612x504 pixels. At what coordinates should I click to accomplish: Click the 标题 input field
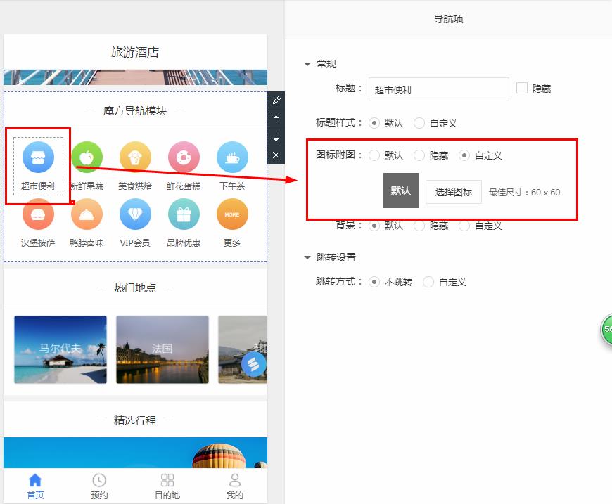[439, 89]
